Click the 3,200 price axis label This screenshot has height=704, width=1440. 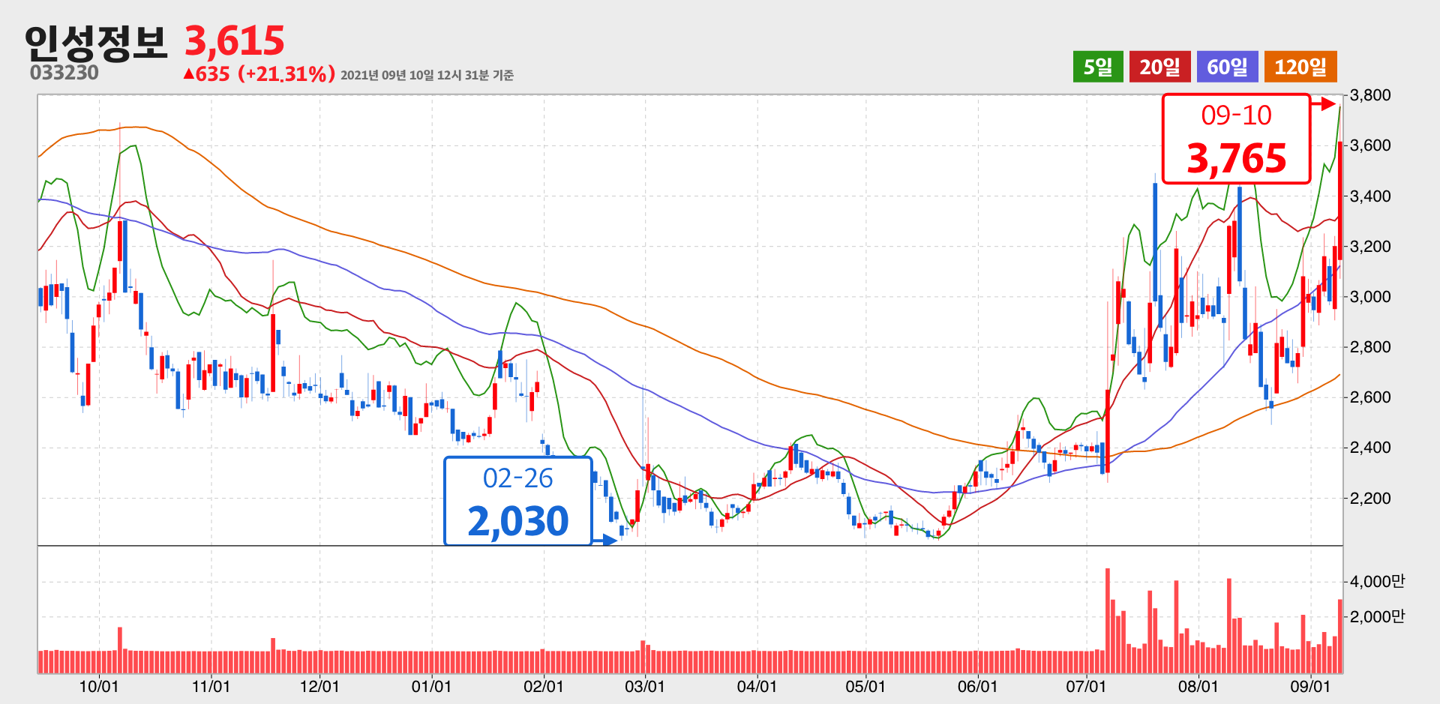click(x=1370, y=247)
